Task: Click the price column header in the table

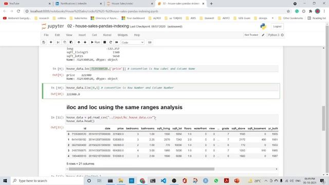Action: (120, 128)
